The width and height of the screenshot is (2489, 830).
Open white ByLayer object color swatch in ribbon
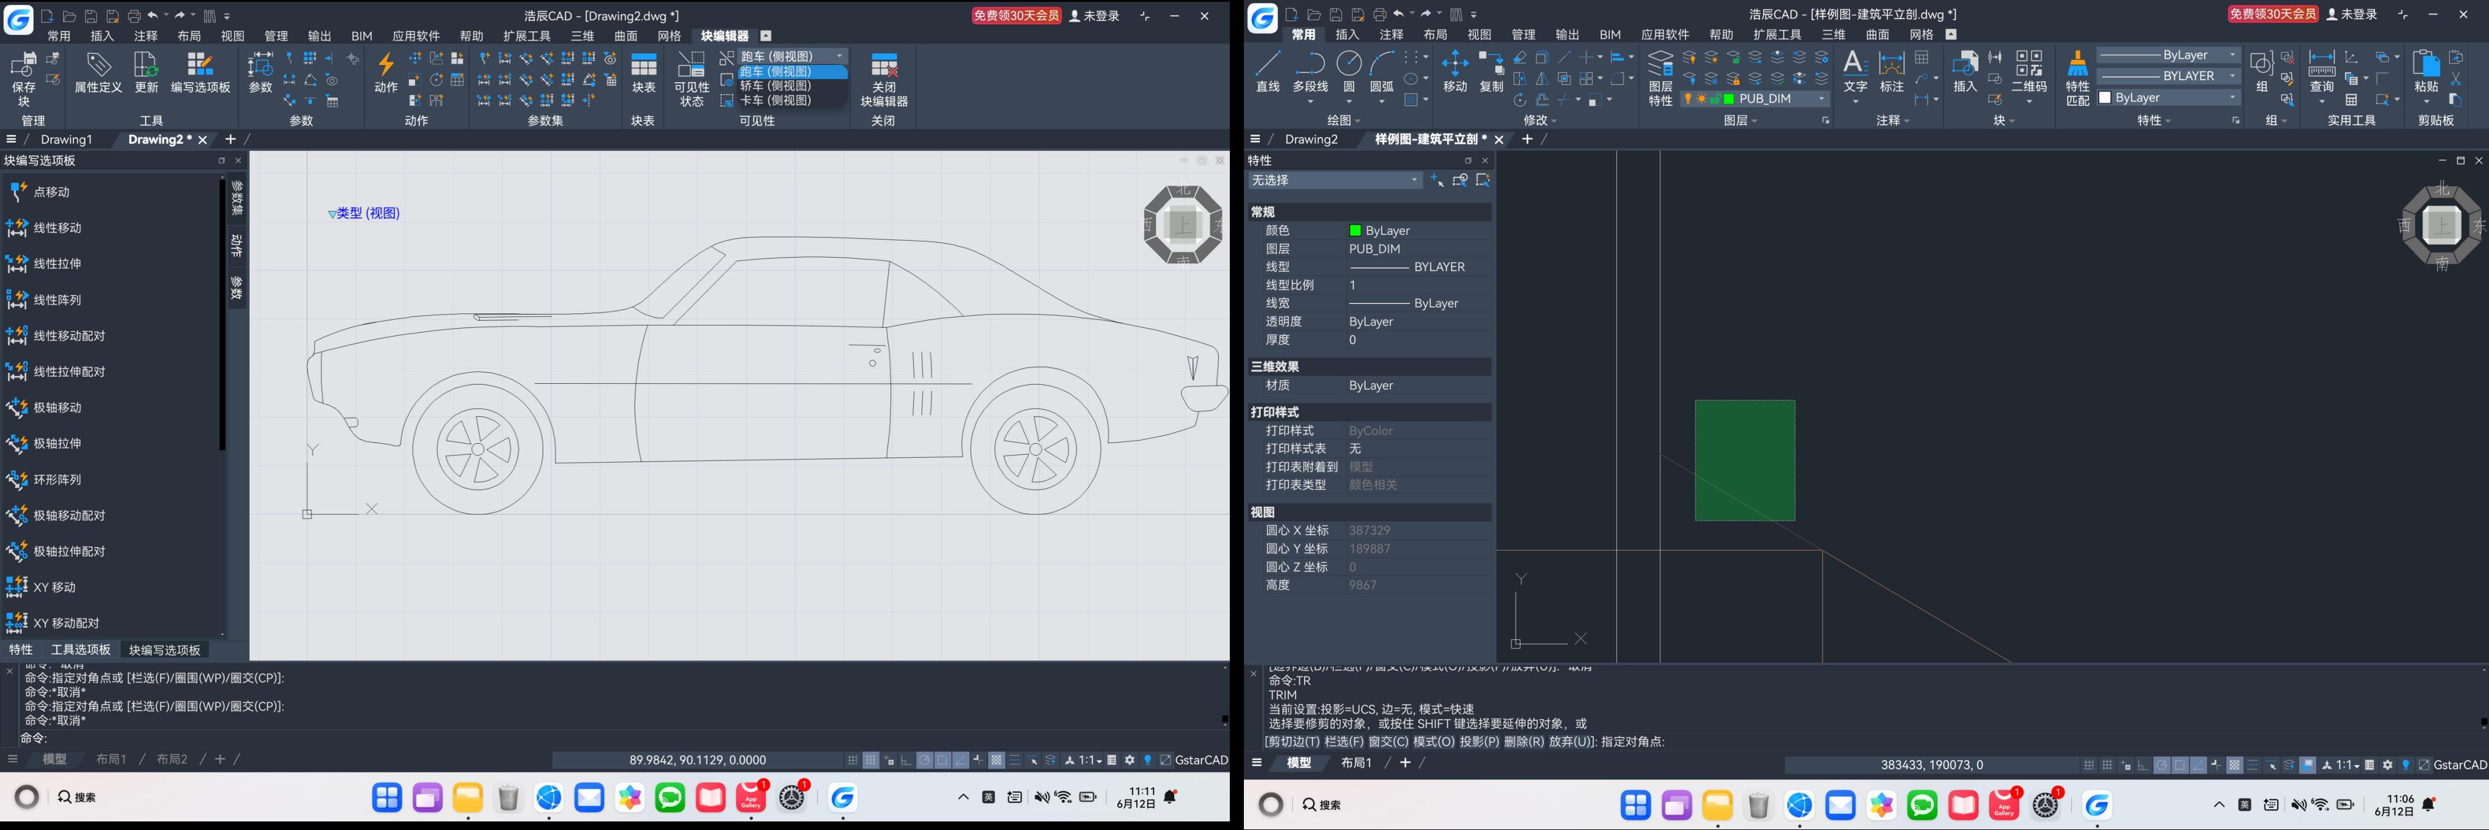coord(2106,97)
